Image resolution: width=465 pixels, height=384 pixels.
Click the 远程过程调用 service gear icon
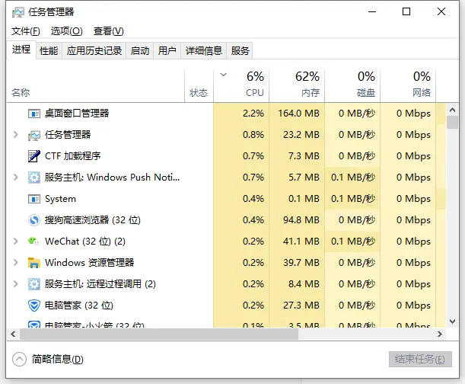(34, 284)
